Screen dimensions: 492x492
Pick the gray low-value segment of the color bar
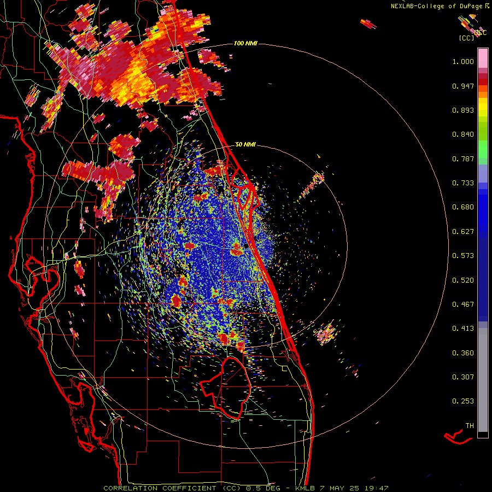point(483,380)
